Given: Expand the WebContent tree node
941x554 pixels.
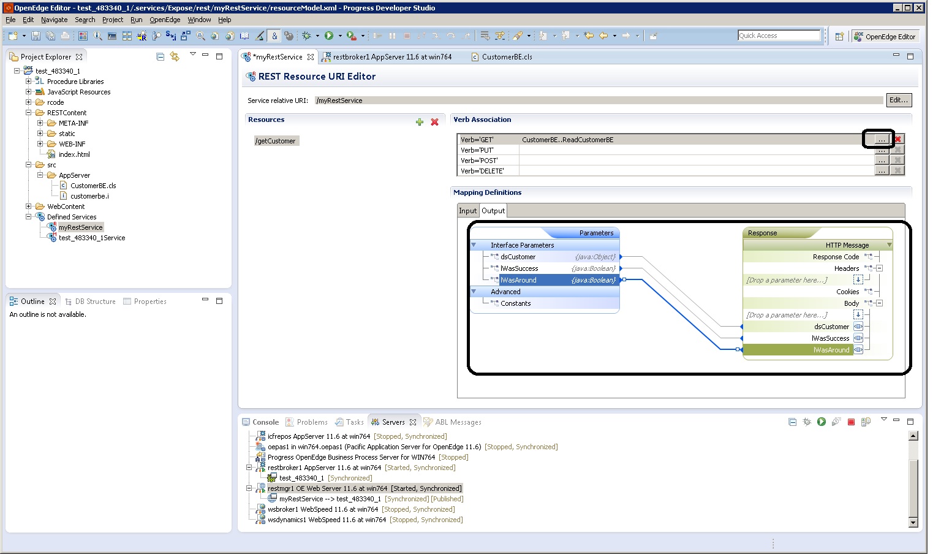Looking at the screenshot, I should point(28,207).
